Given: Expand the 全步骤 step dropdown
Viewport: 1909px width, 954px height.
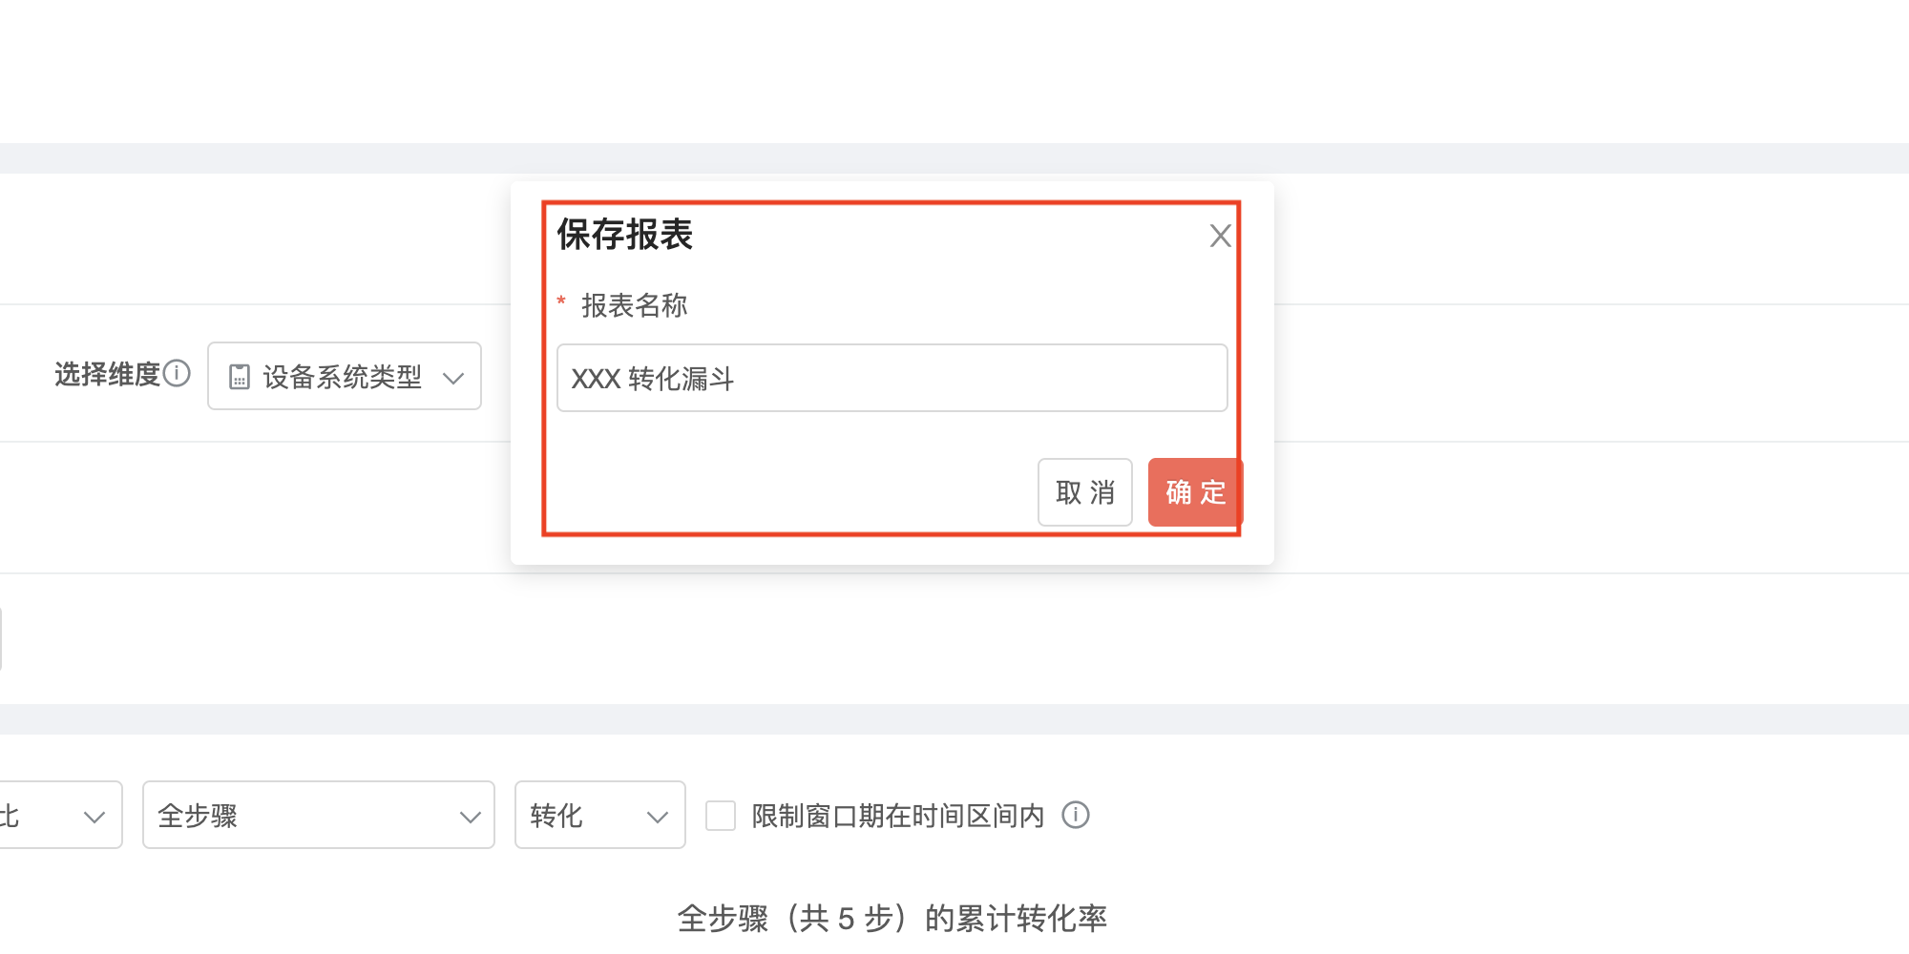Looking at the screenshot, I should tap(319, 815).
